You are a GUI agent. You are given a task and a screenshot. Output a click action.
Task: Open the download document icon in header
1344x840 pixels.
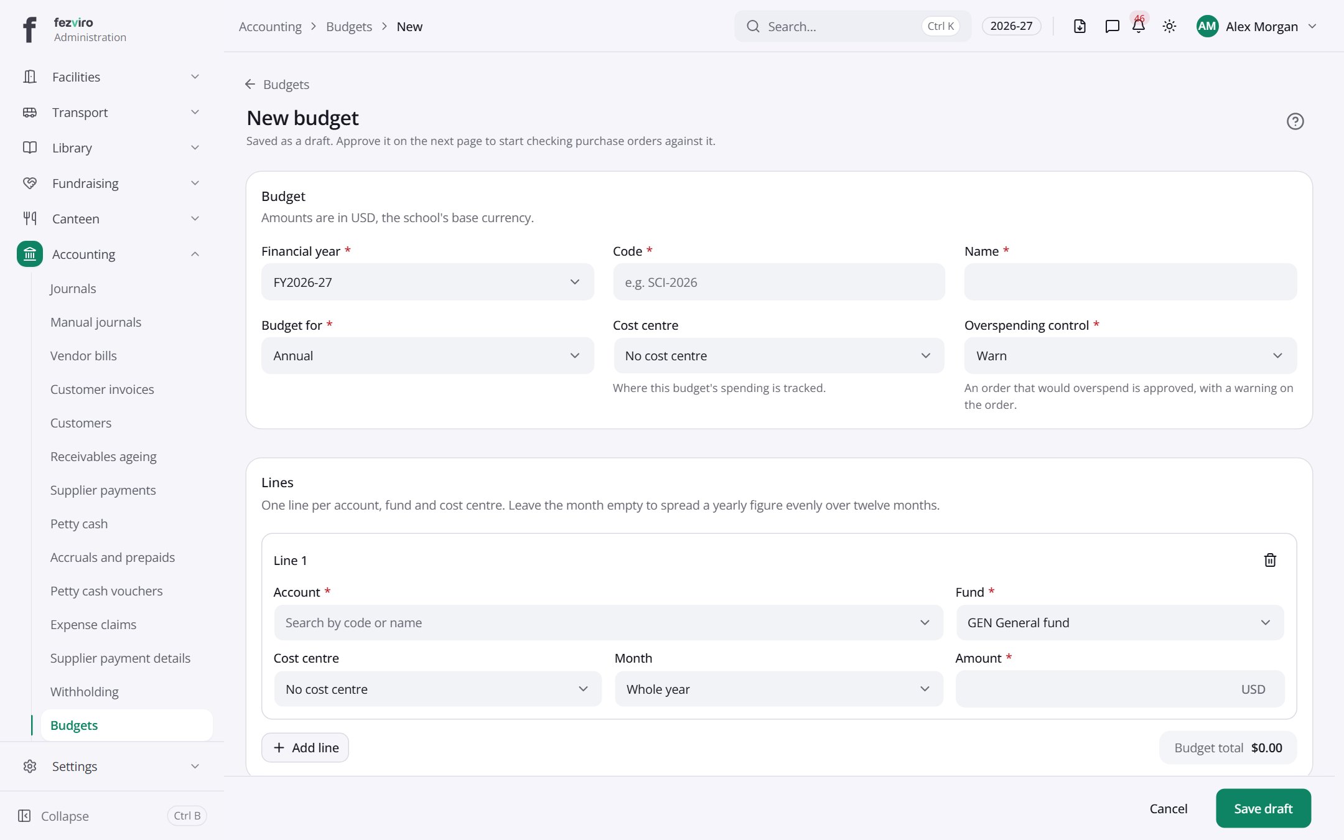1080,26
